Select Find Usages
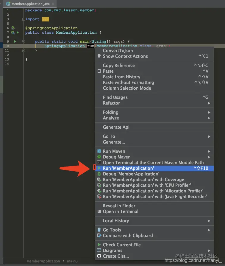The width and height of the screenshot is (225, 266). (154, 97)
